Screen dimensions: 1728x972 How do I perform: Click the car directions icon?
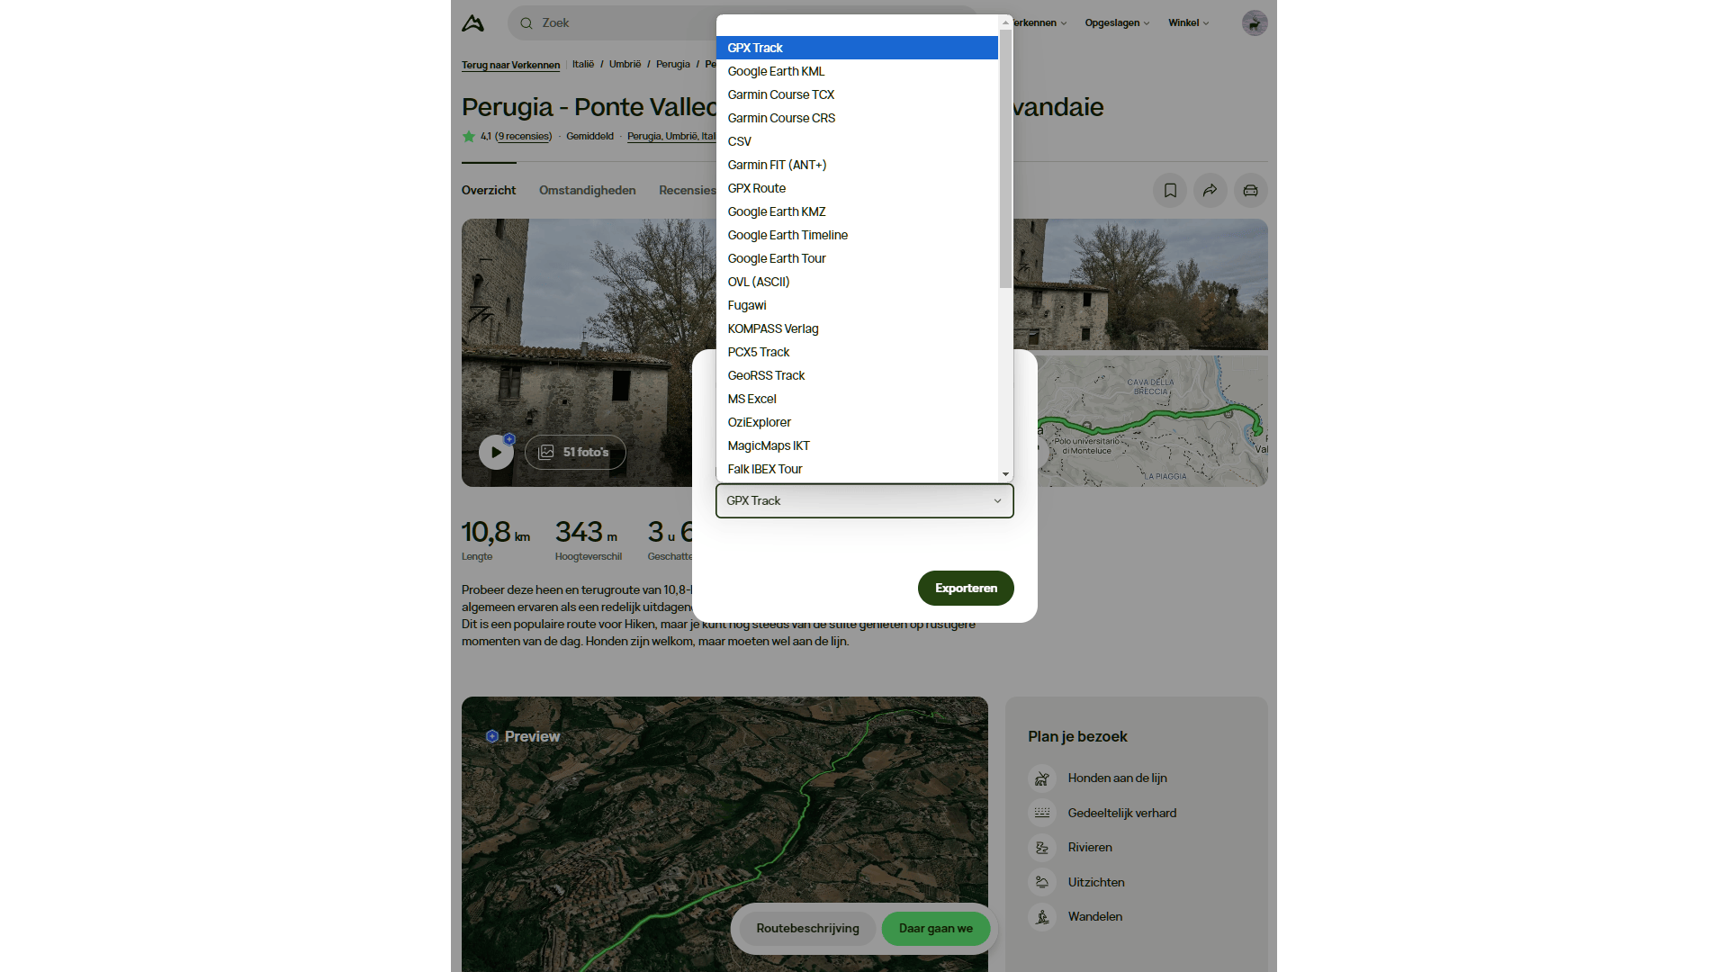(1250, 191)
